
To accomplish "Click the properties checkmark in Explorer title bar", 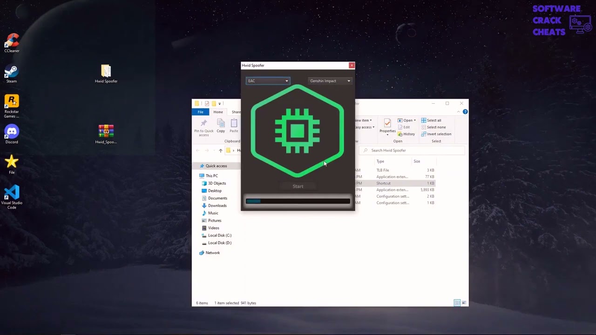I will tap(207, 103).
